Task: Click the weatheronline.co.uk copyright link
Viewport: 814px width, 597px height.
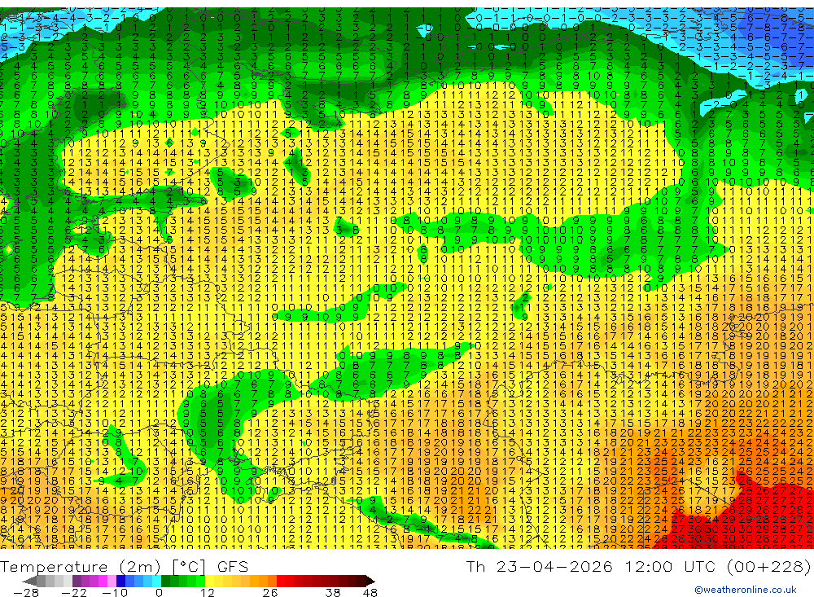Action: click(745, 590)
